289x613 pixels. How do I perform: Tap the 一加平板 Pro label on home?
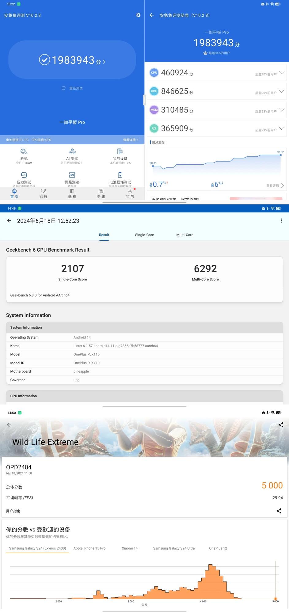[x=72, y=122]
